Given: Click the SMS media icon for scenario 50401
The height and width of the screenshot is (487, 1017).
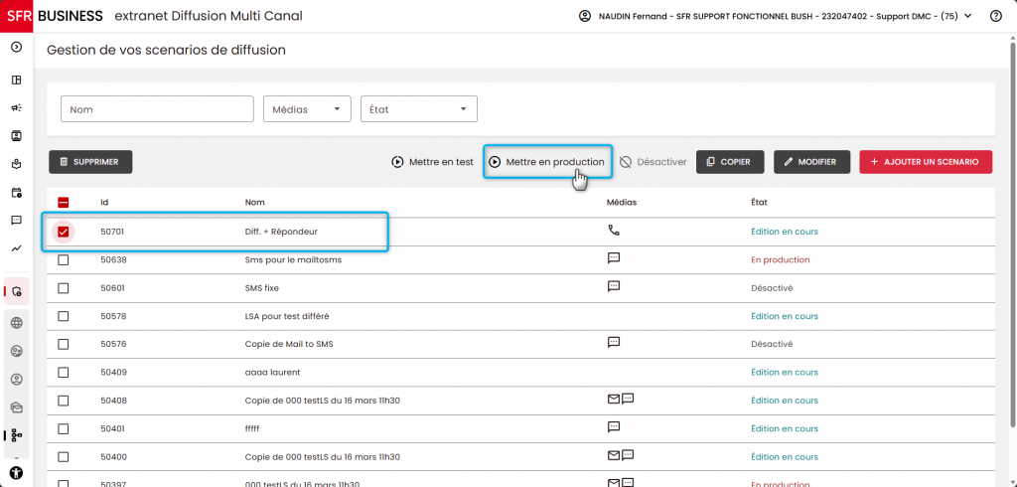Looking at the screenshot, I should (614, 426).
